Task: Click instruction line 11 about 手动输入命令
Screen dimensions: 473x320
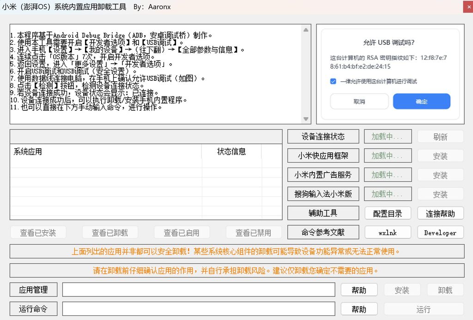Action: (x=86, y=107)
